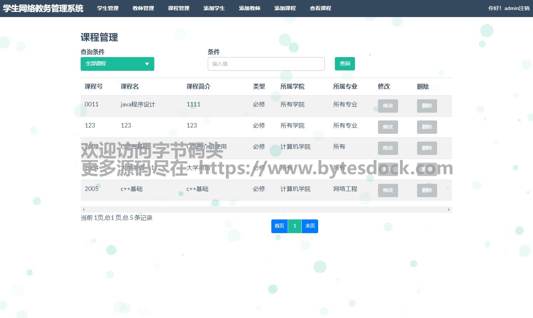
Task: Click 修改 for course java程序设计
Action: click(388, 106)
